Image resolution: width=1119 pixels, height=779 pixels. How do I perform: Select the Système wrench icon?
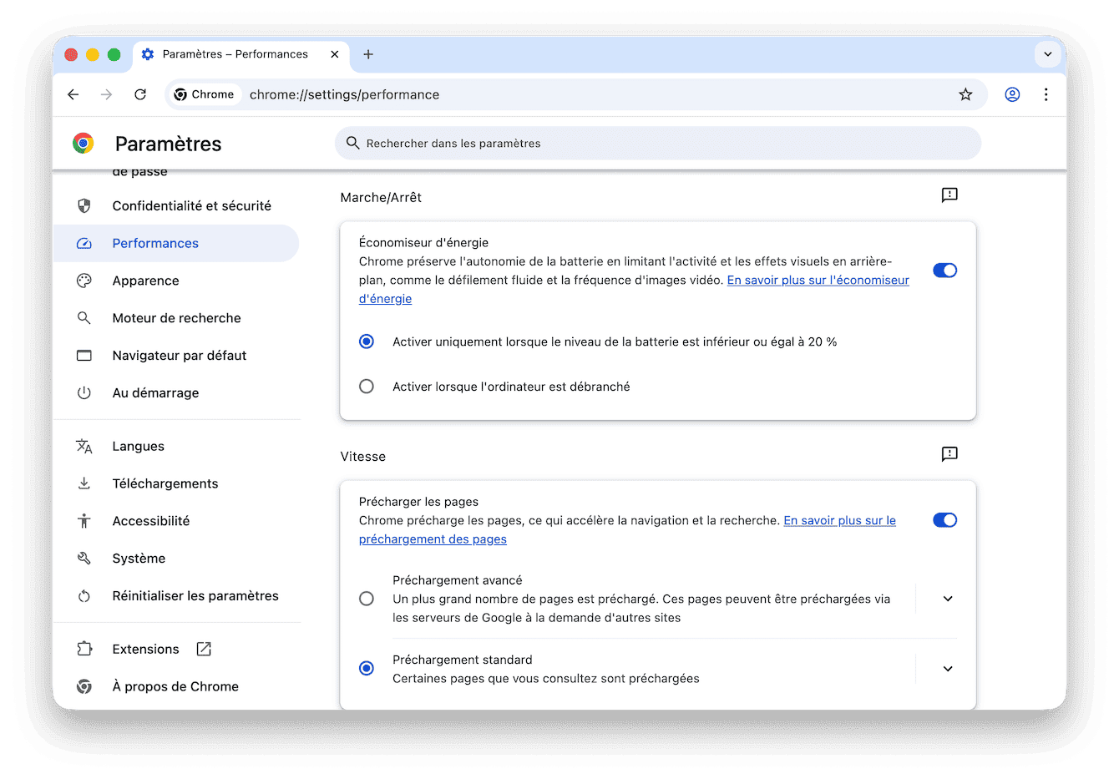pos(84,558)
